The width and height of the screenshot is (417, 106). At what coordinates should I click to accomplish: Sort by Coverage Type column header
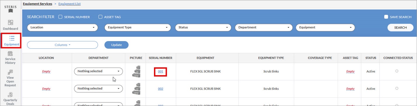[x=320, y=58]
